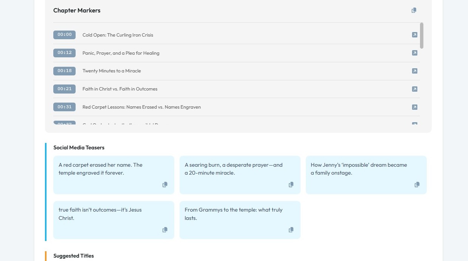Copy the true faith teaser
Viewport: 468px width, 261px height.
pos(165,230)
